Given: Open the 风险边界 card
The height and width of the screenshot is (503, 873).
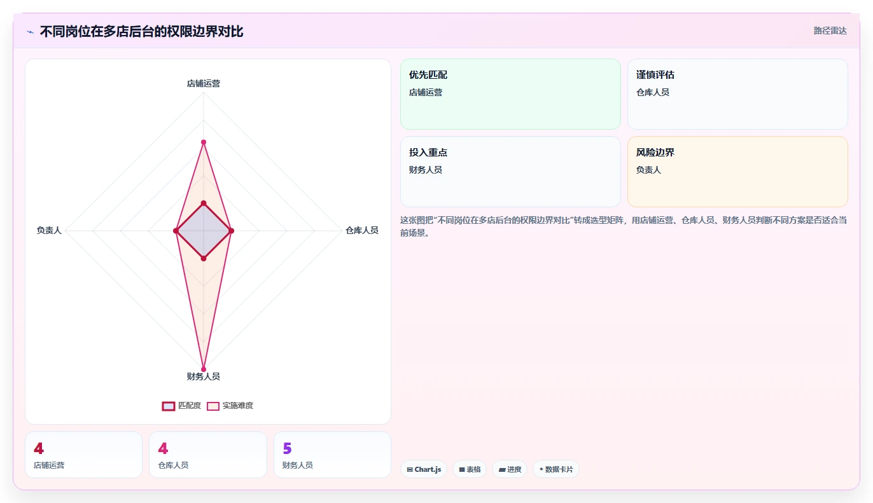Looking at the screenshot, I should pyautogui.click(x=737, y=172).
